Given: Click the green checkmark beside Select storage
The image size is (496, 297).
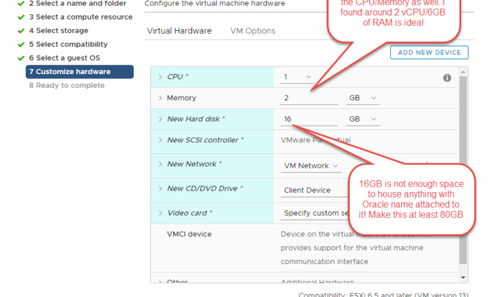Looking at the screenshot, I should click(21, 31).
